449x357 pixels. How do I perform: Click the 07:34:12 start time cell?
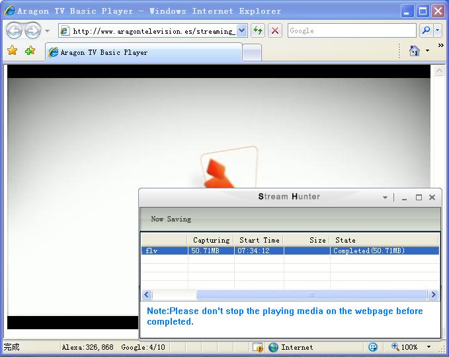pyautogui.click(x=259, y=251)
